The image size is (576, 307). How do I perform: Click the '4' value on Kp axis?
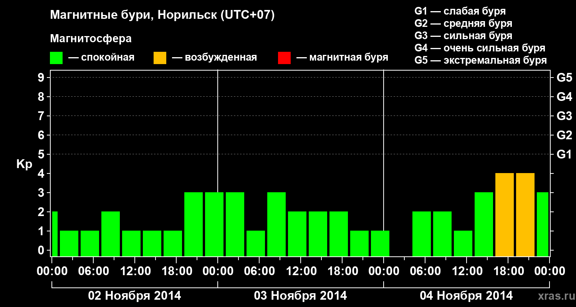(42, 173)
